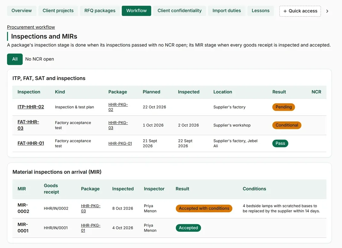Viewport: 342px width, 248px height.
Task: Open inspection FAT-HHR-01
Action: [x=31, y=143]
